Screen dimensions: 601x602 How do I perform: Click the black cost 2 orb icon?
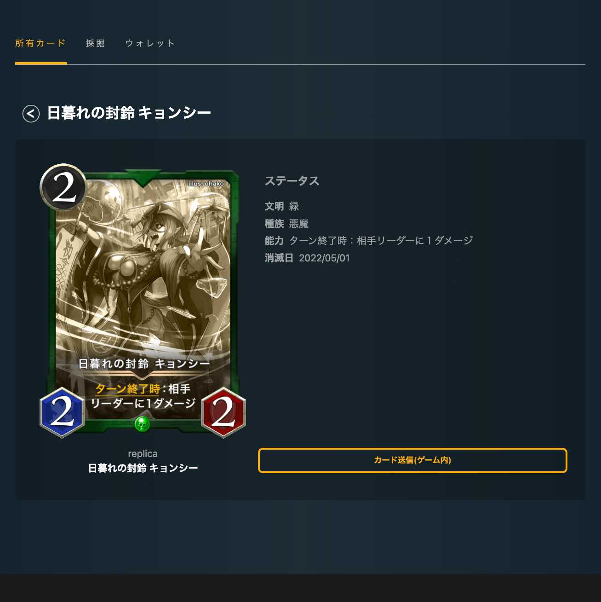click(x=63, y=187)
